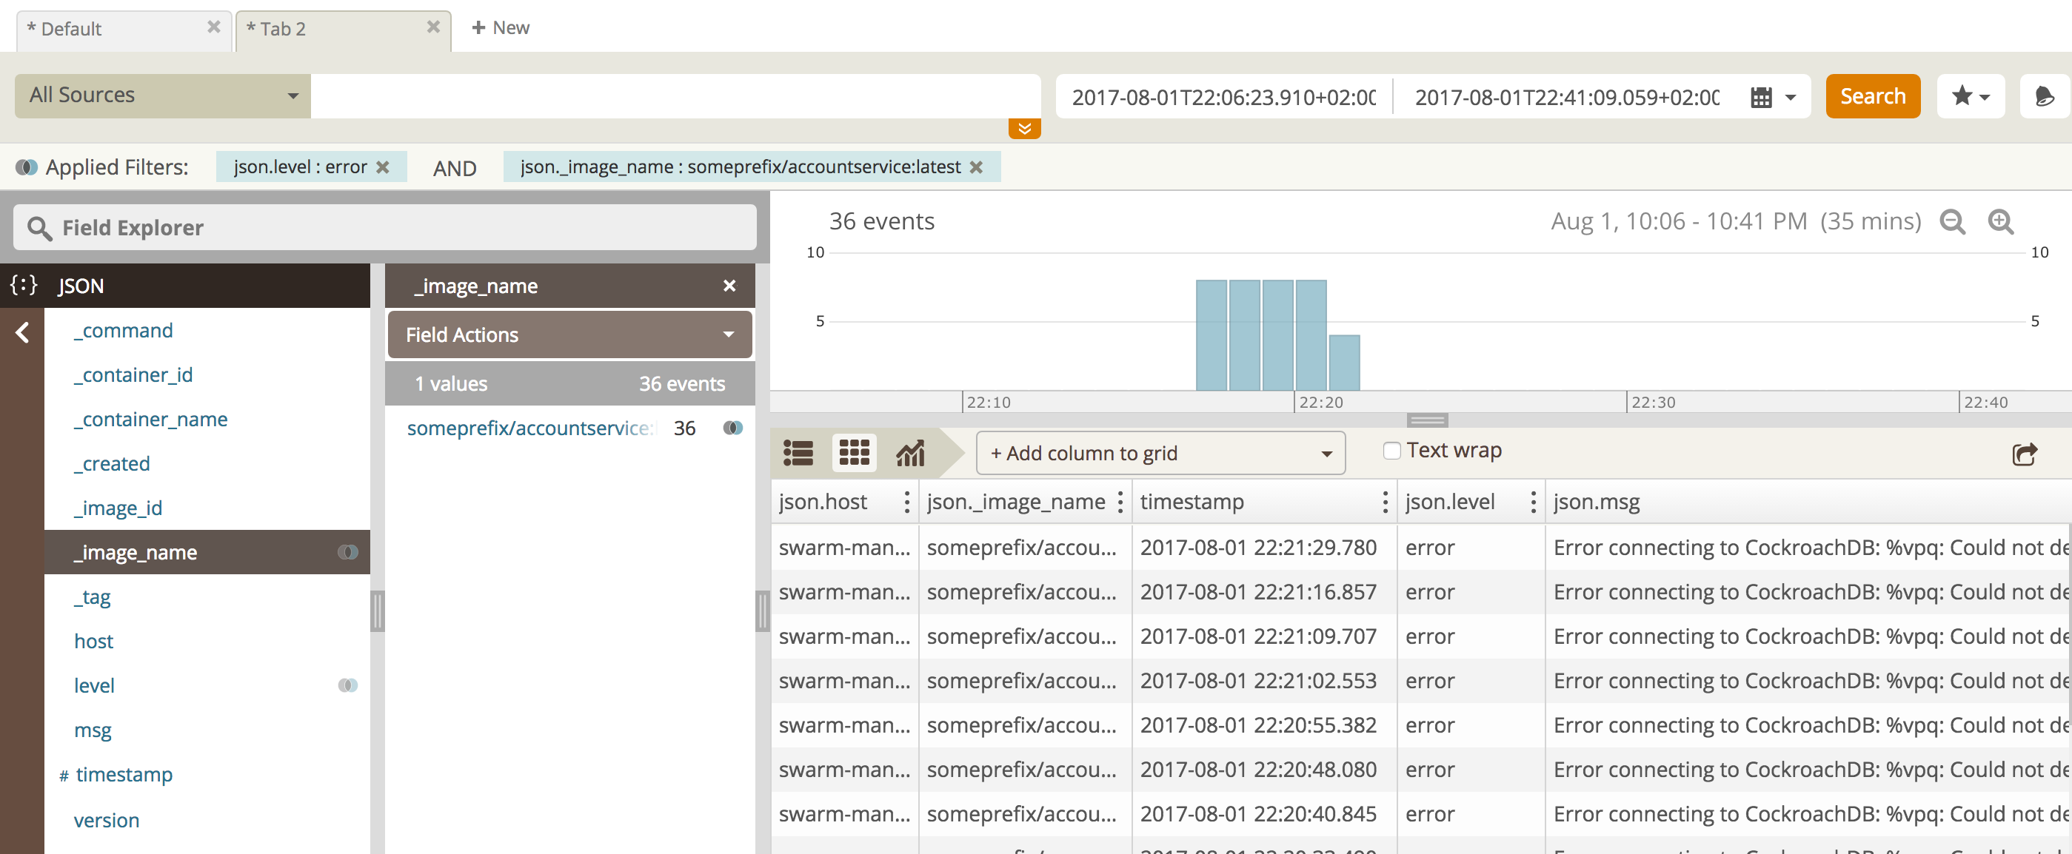Switch to chart visualization view icon

(x=911, y=454)
